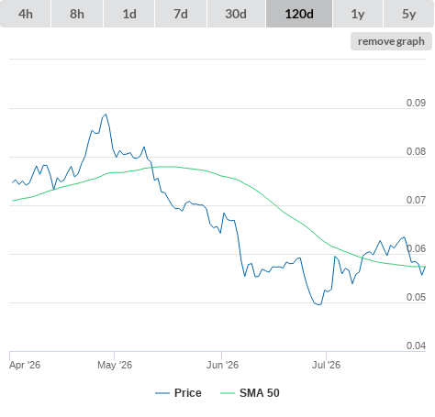Switch chart to the 1d range

(x=129, y=14)
